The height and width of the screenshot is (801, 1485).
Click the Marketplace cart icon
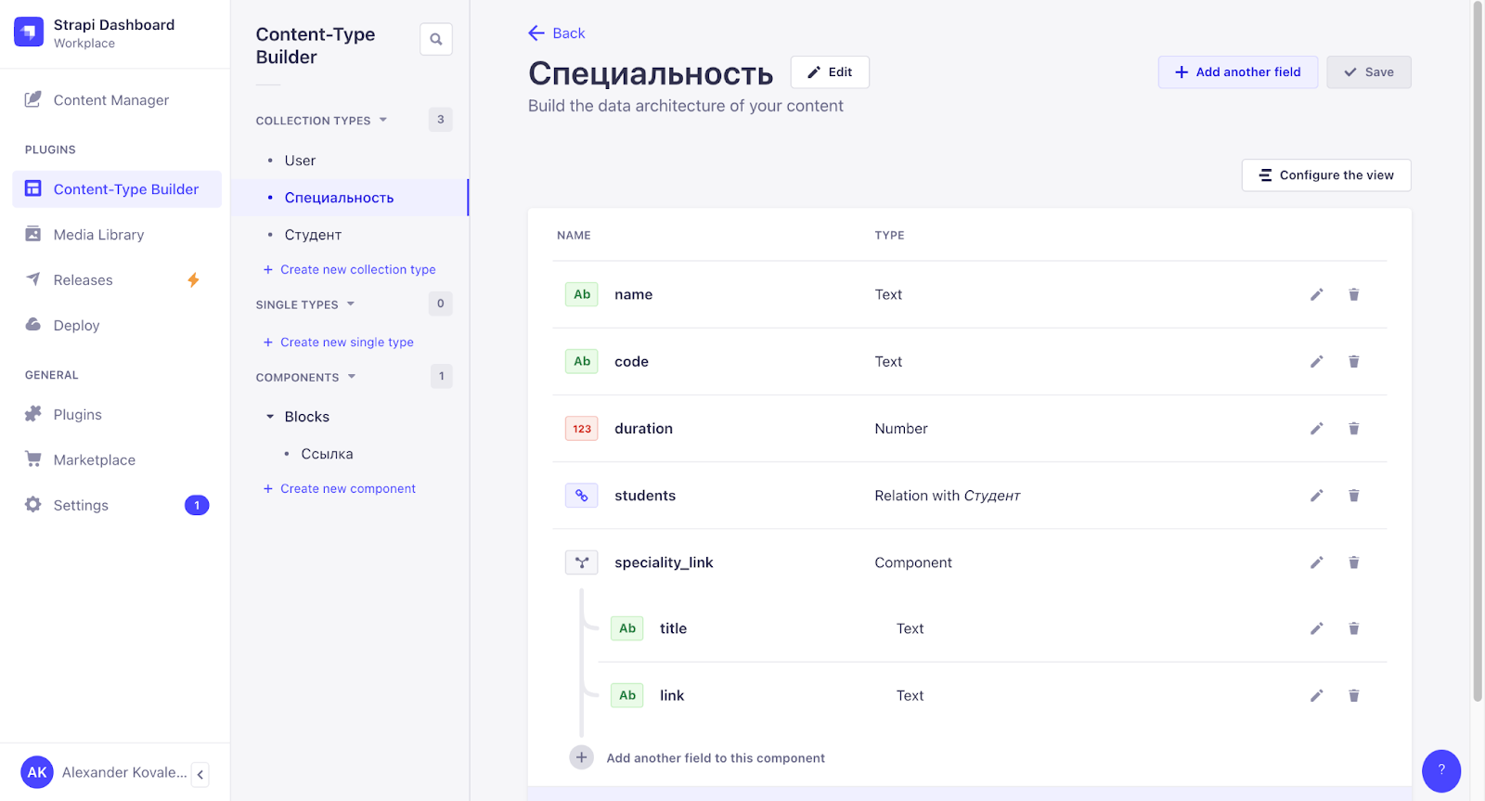pos(33,459)
